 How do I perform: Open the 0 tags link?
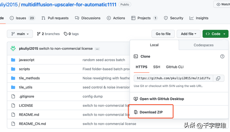[71, 34]
